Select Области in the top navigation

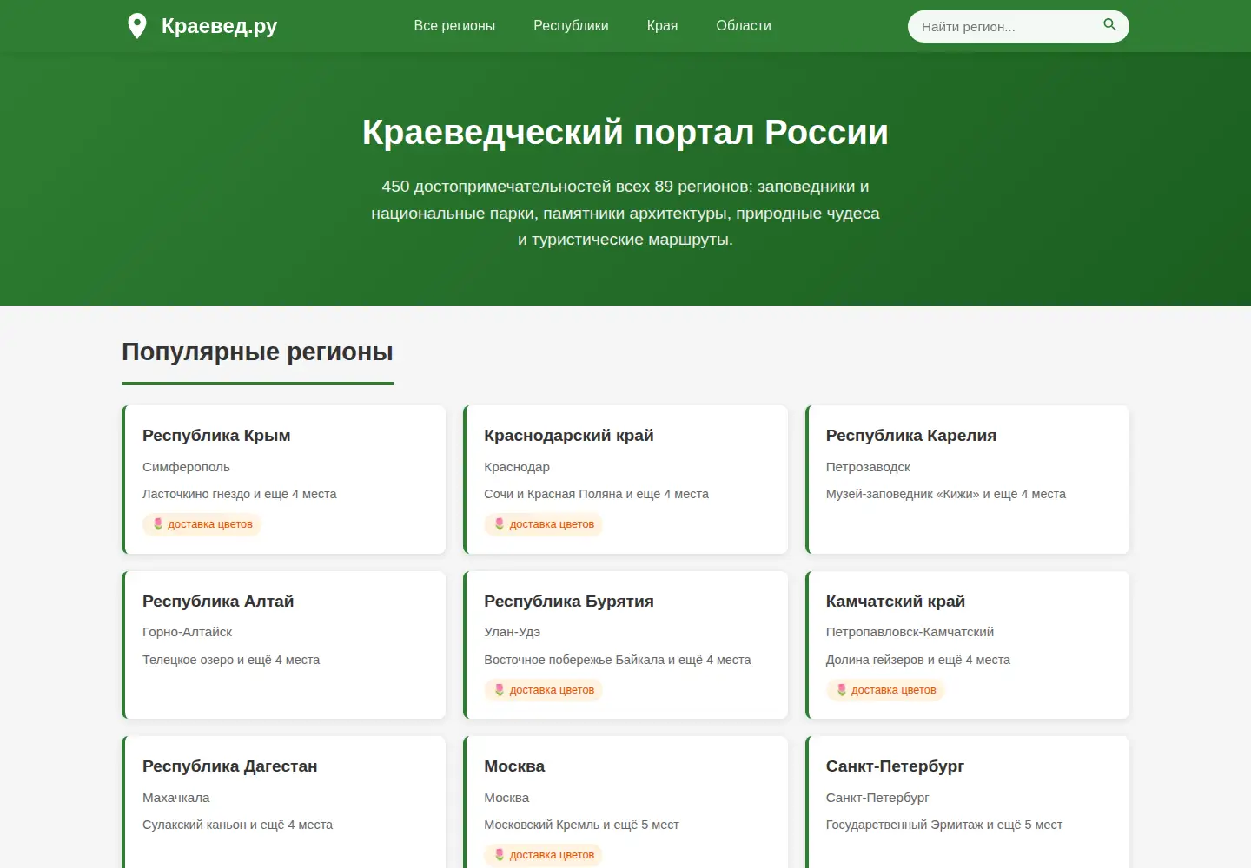[x=744, y=26]
